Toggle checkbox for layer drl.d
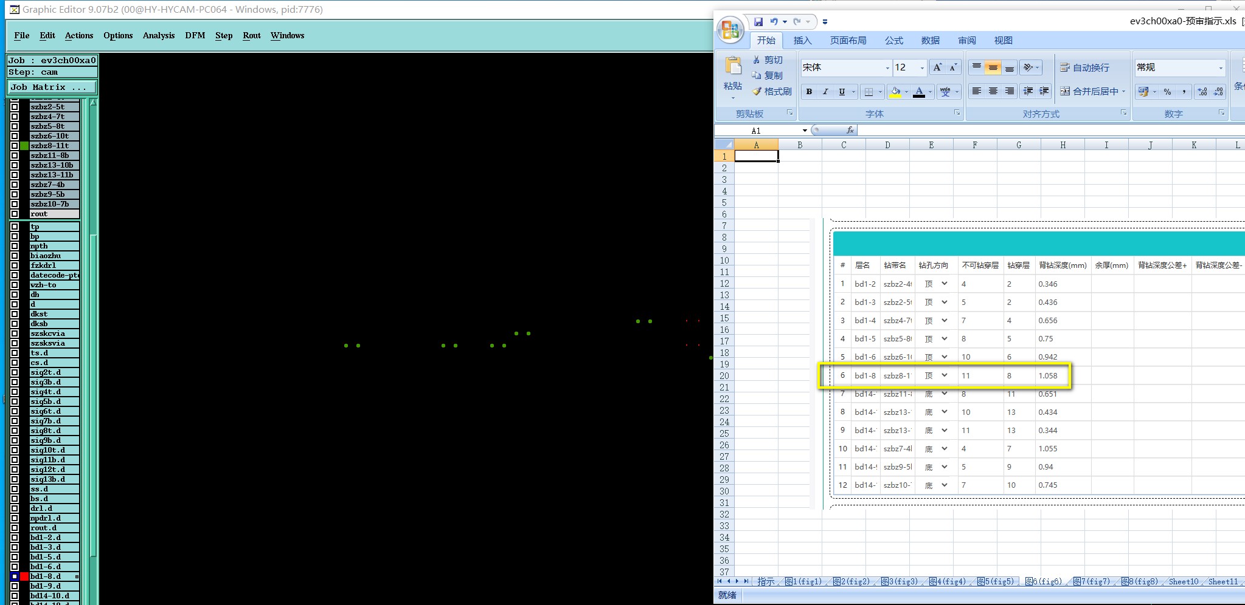 tap(15, 508)
